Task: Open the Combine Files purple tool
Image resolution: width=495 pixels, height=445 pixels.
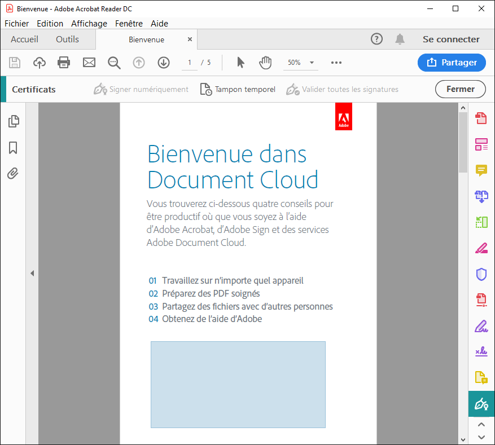Action: pyautogui.click(x=481, y=196)
